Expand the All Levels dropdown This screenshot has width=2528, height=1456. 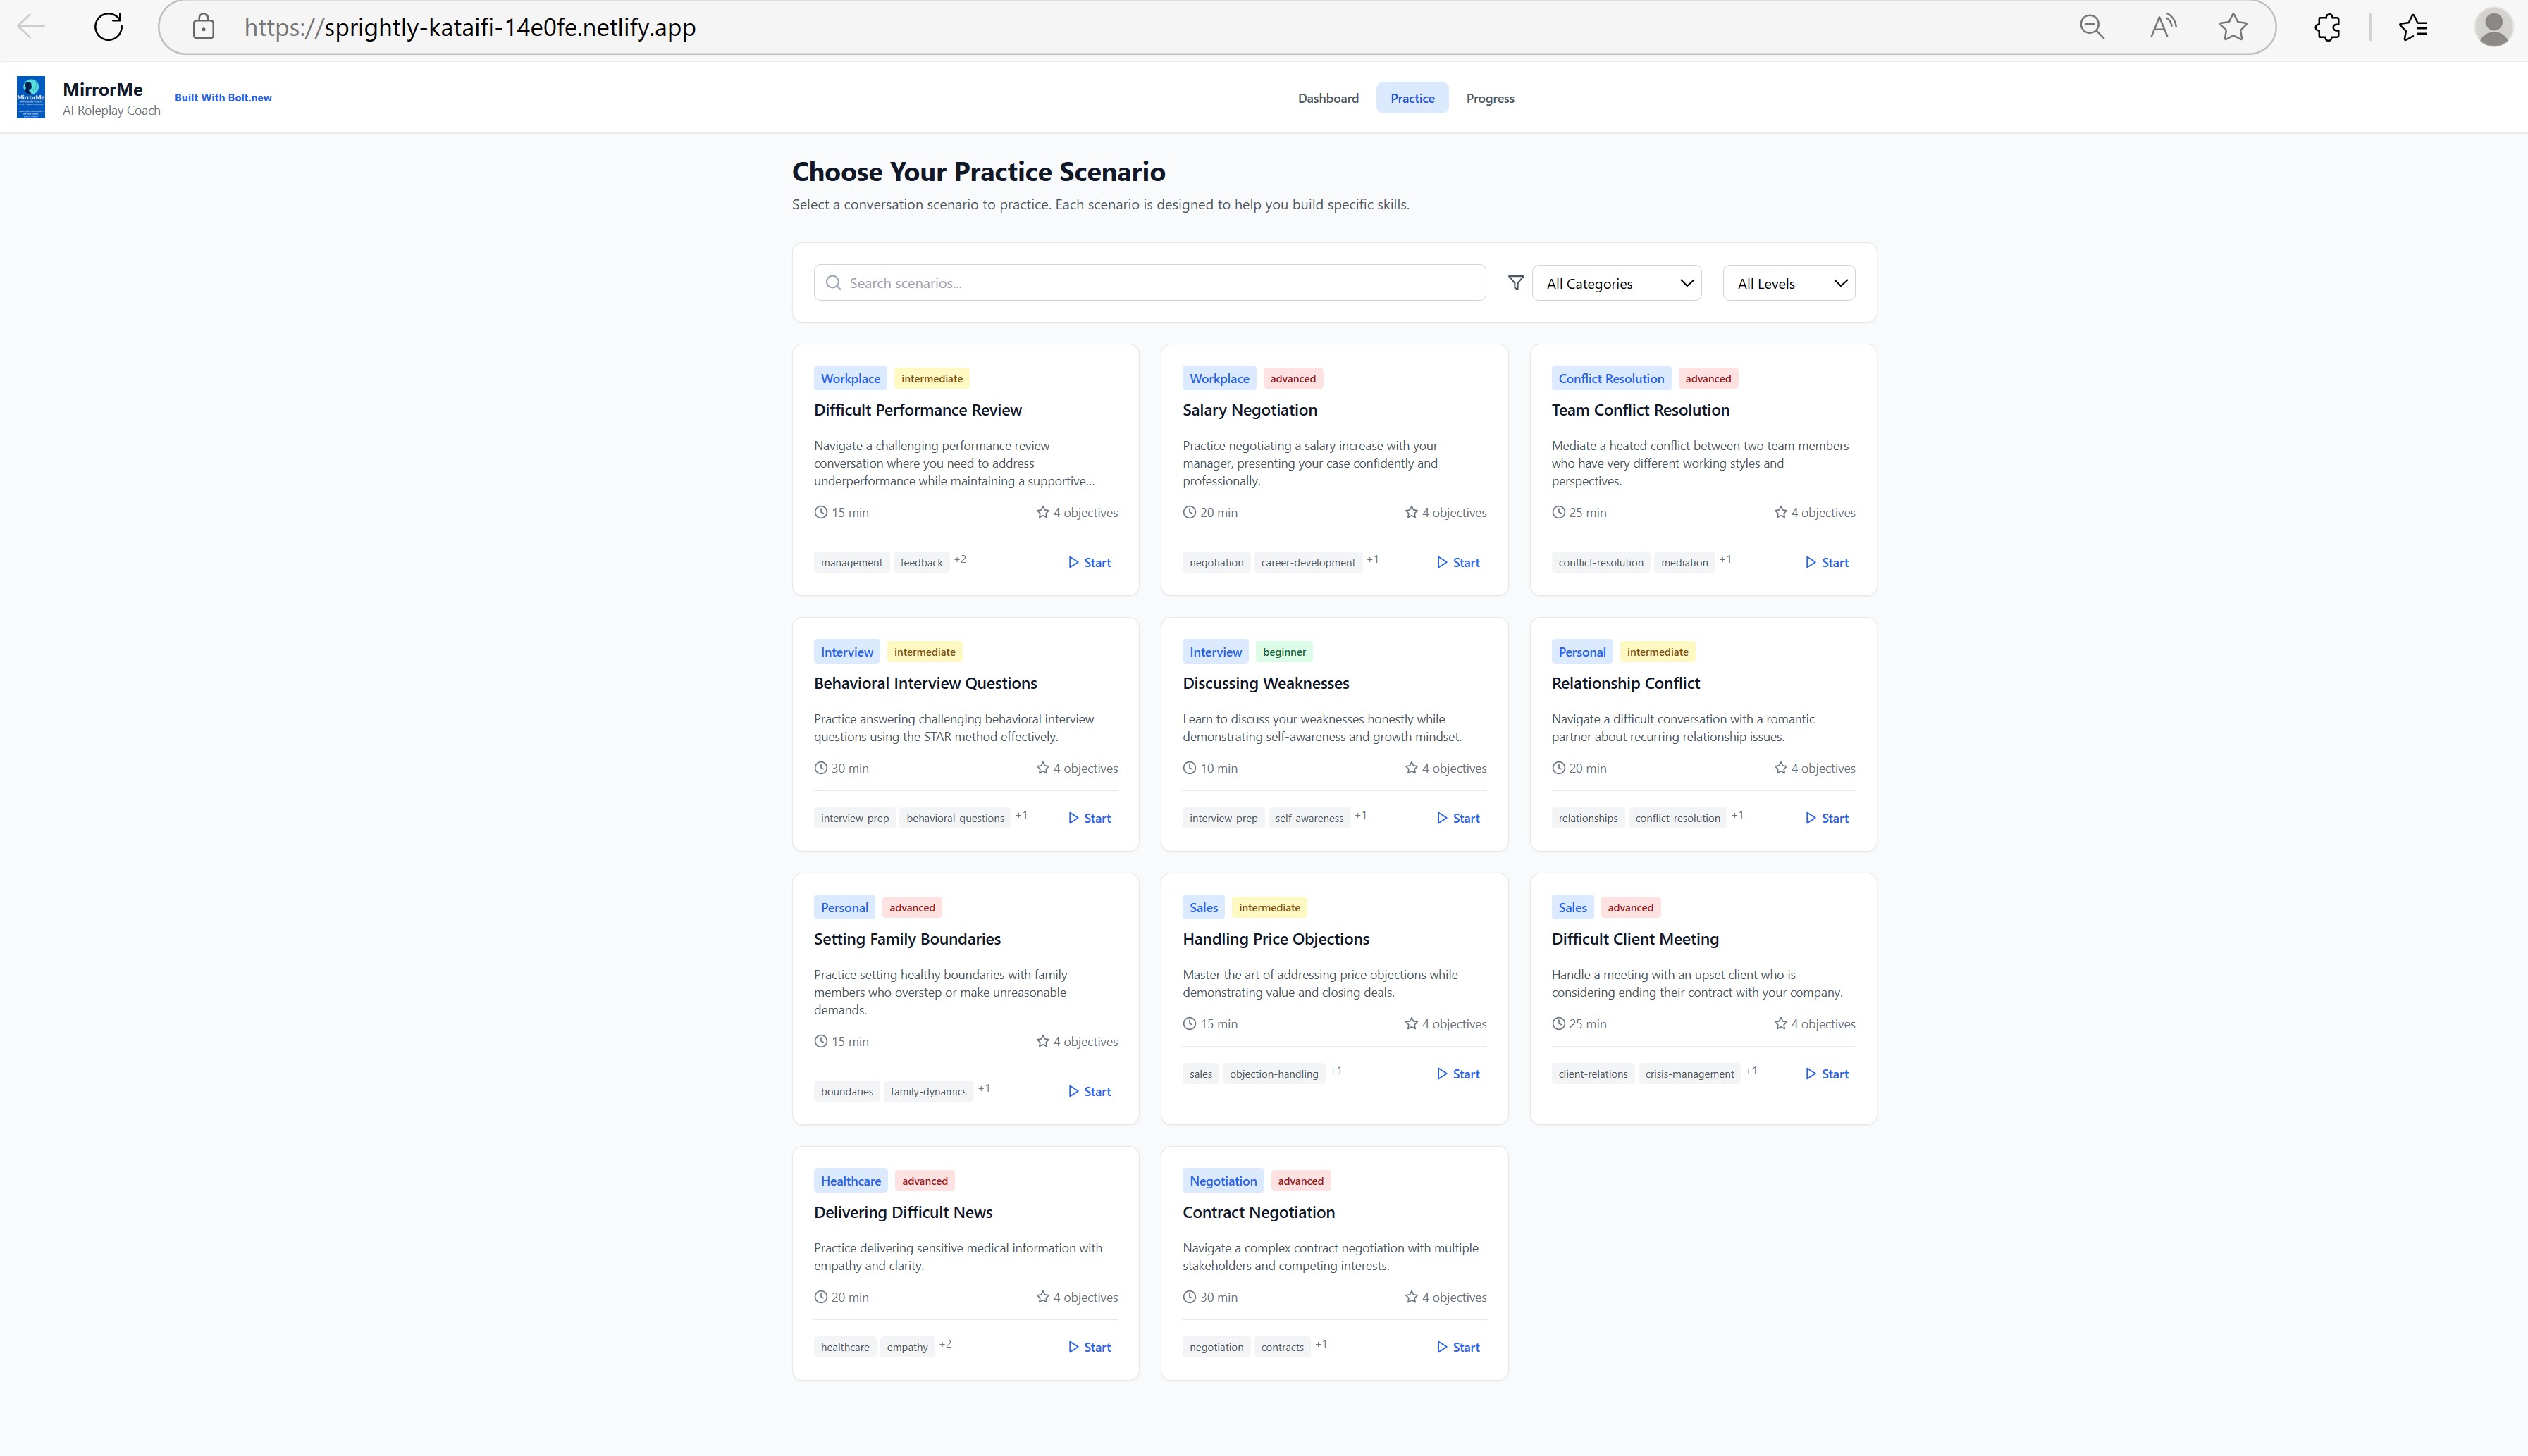1789,283
